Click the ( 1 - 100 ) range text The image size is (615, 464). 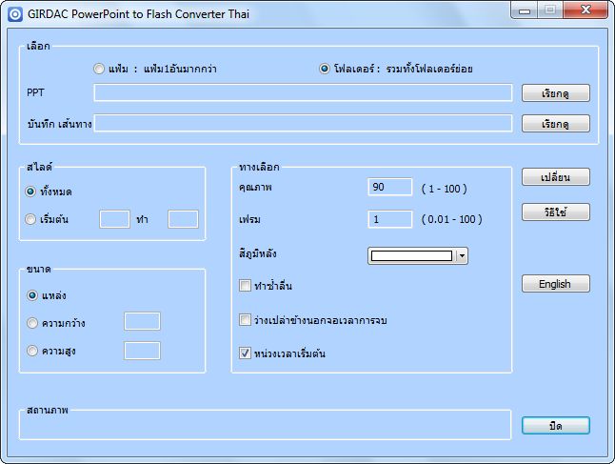click(x=444, y=189)
